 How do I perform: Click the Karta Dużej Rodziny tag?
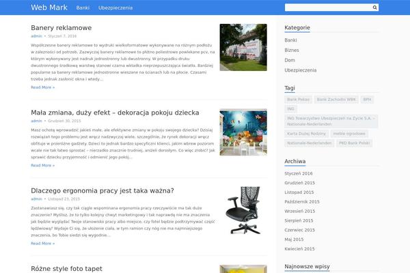pos(306,134)
